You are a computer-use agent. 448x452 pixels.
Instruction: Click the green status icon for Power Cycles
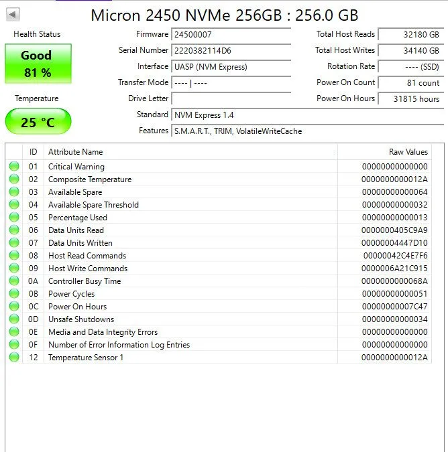click(x=14, y=293)
